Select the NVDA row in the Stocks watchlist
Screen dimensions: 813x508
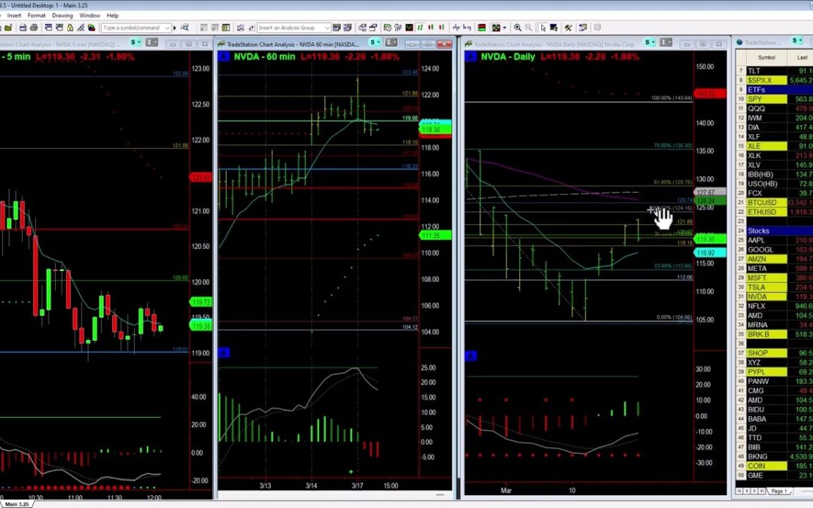click(760, 297)
